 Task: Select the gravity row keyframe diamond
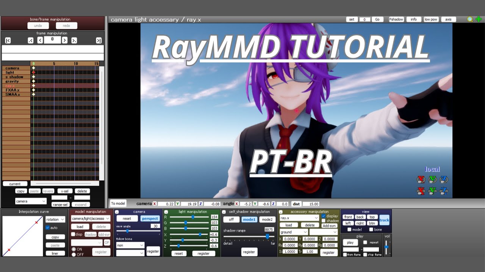[33, 81]
